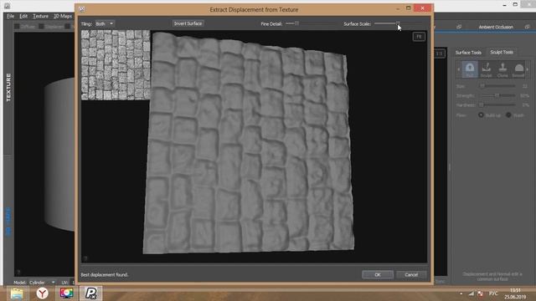Switch to the Sculpt Tools tab
536x301 pixels.
(502, 52)
